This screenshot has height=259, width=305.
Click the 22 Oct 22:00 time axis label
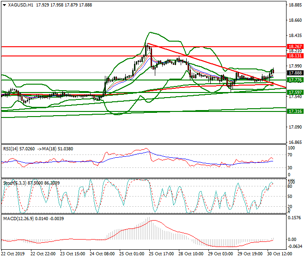43,254
